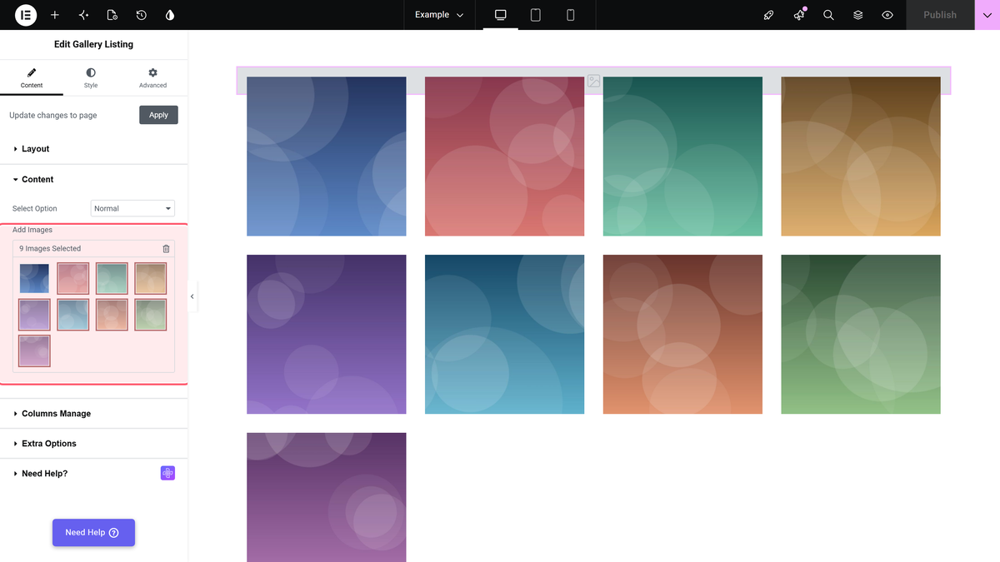Open the structure layers icon

pos(858,15)
